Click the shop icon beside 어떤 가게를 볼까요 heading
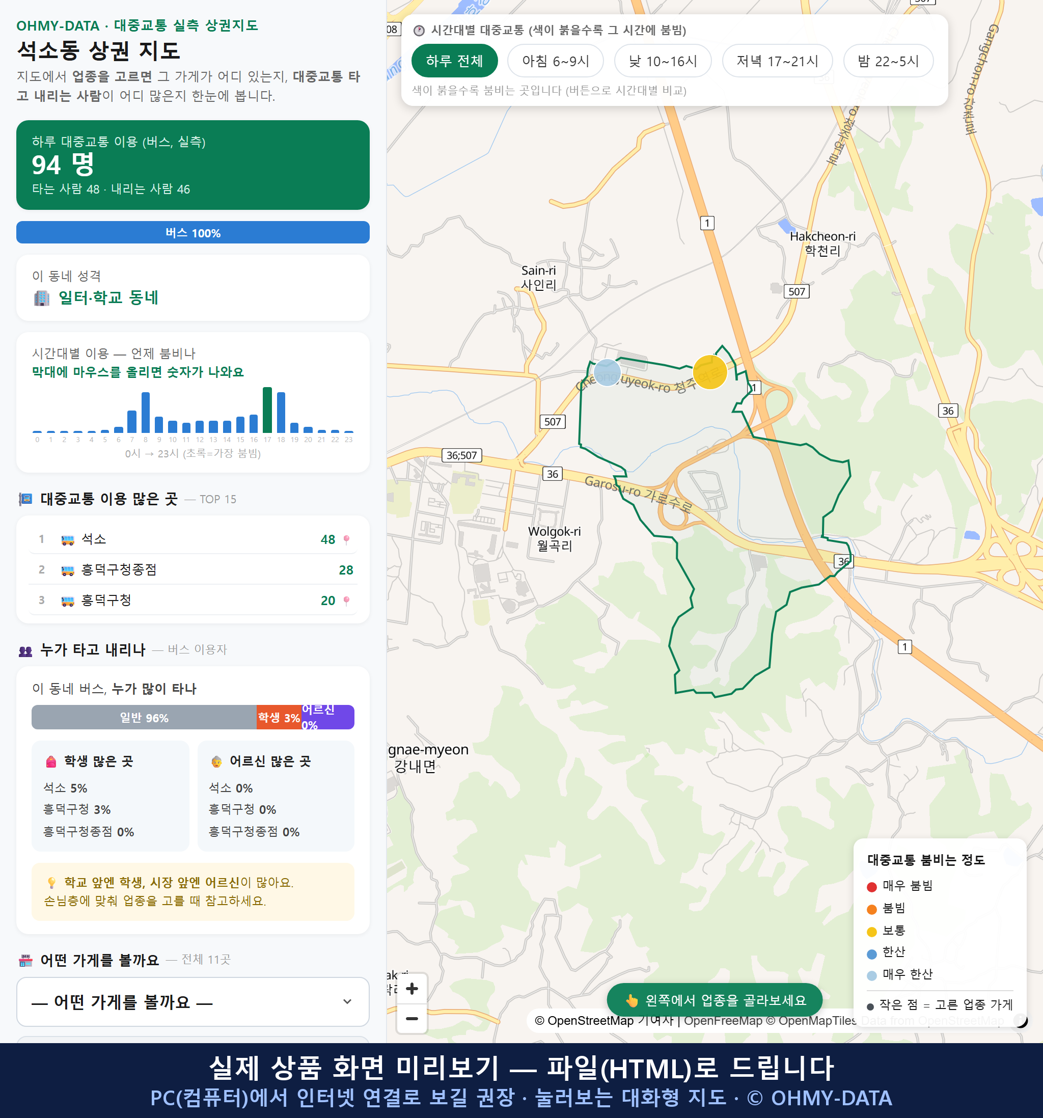1043x1118 pixels. pos(26,961)
